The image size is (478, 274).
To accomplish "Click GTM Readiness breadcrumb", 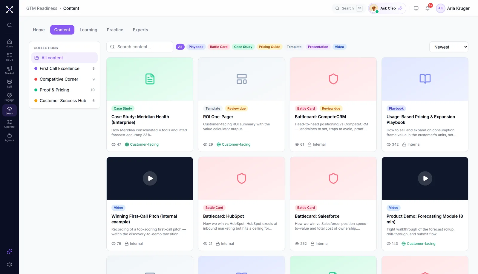I will 42,8.
